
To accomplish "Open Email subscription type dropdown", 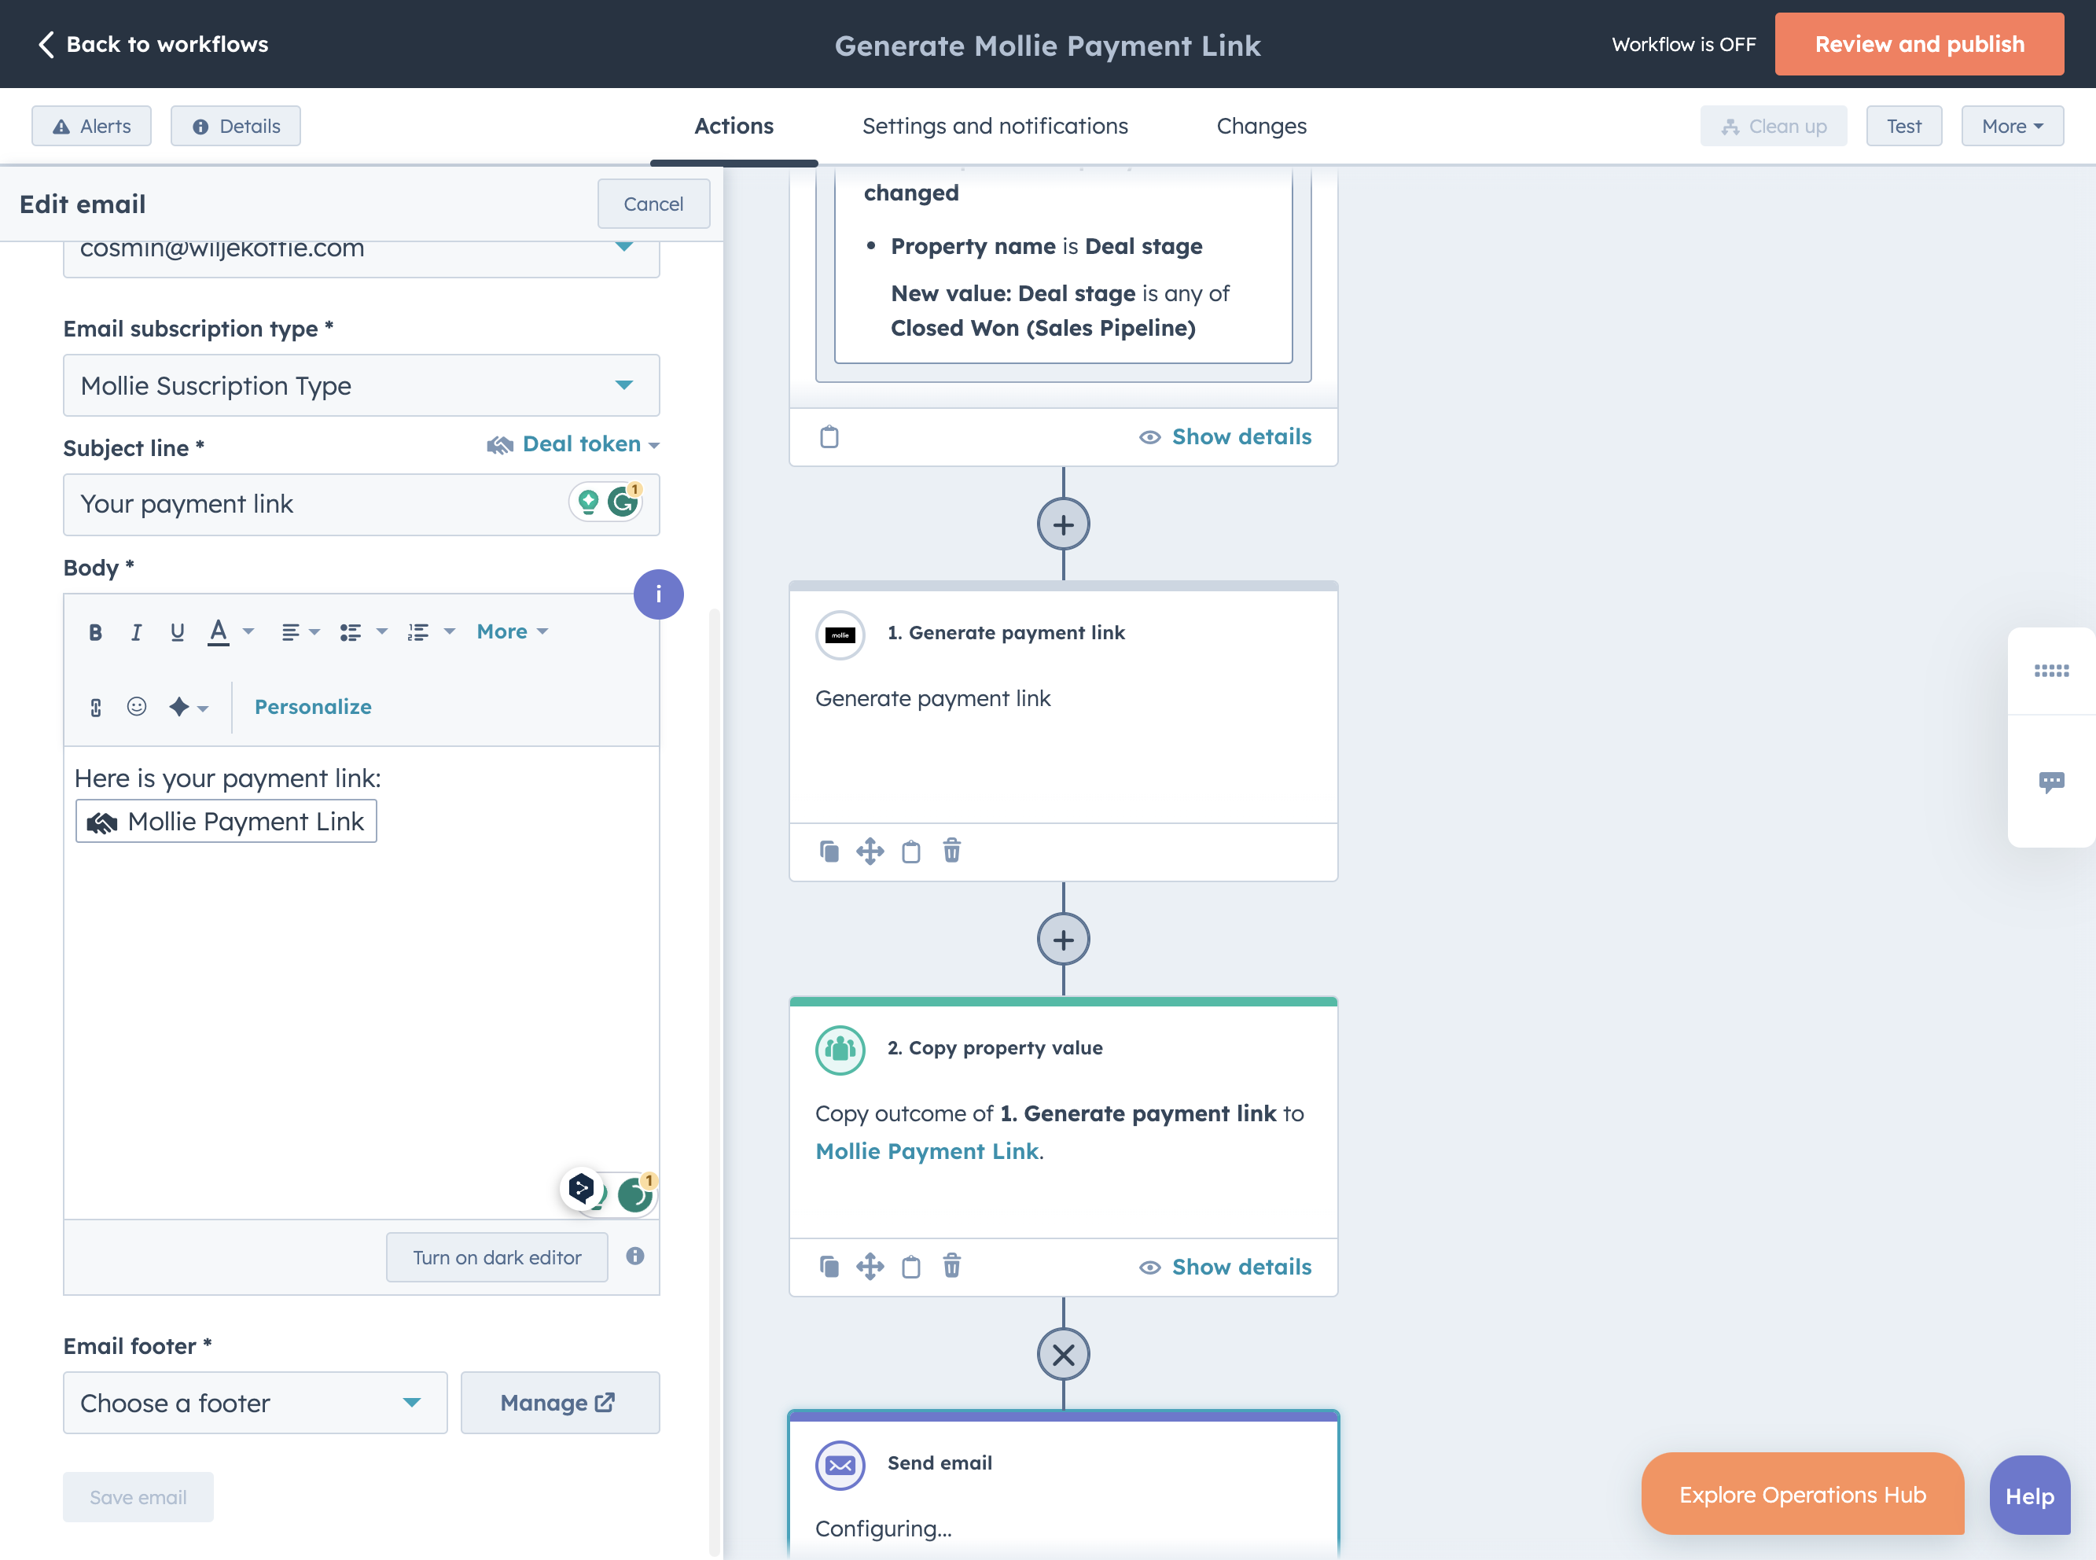I will point(362,385).
